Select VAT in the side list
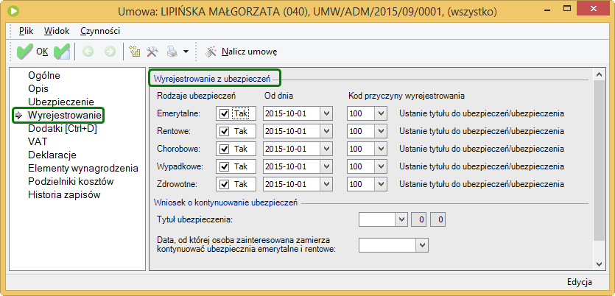Viewport: 615px width, 296px height. coord(38,141)
